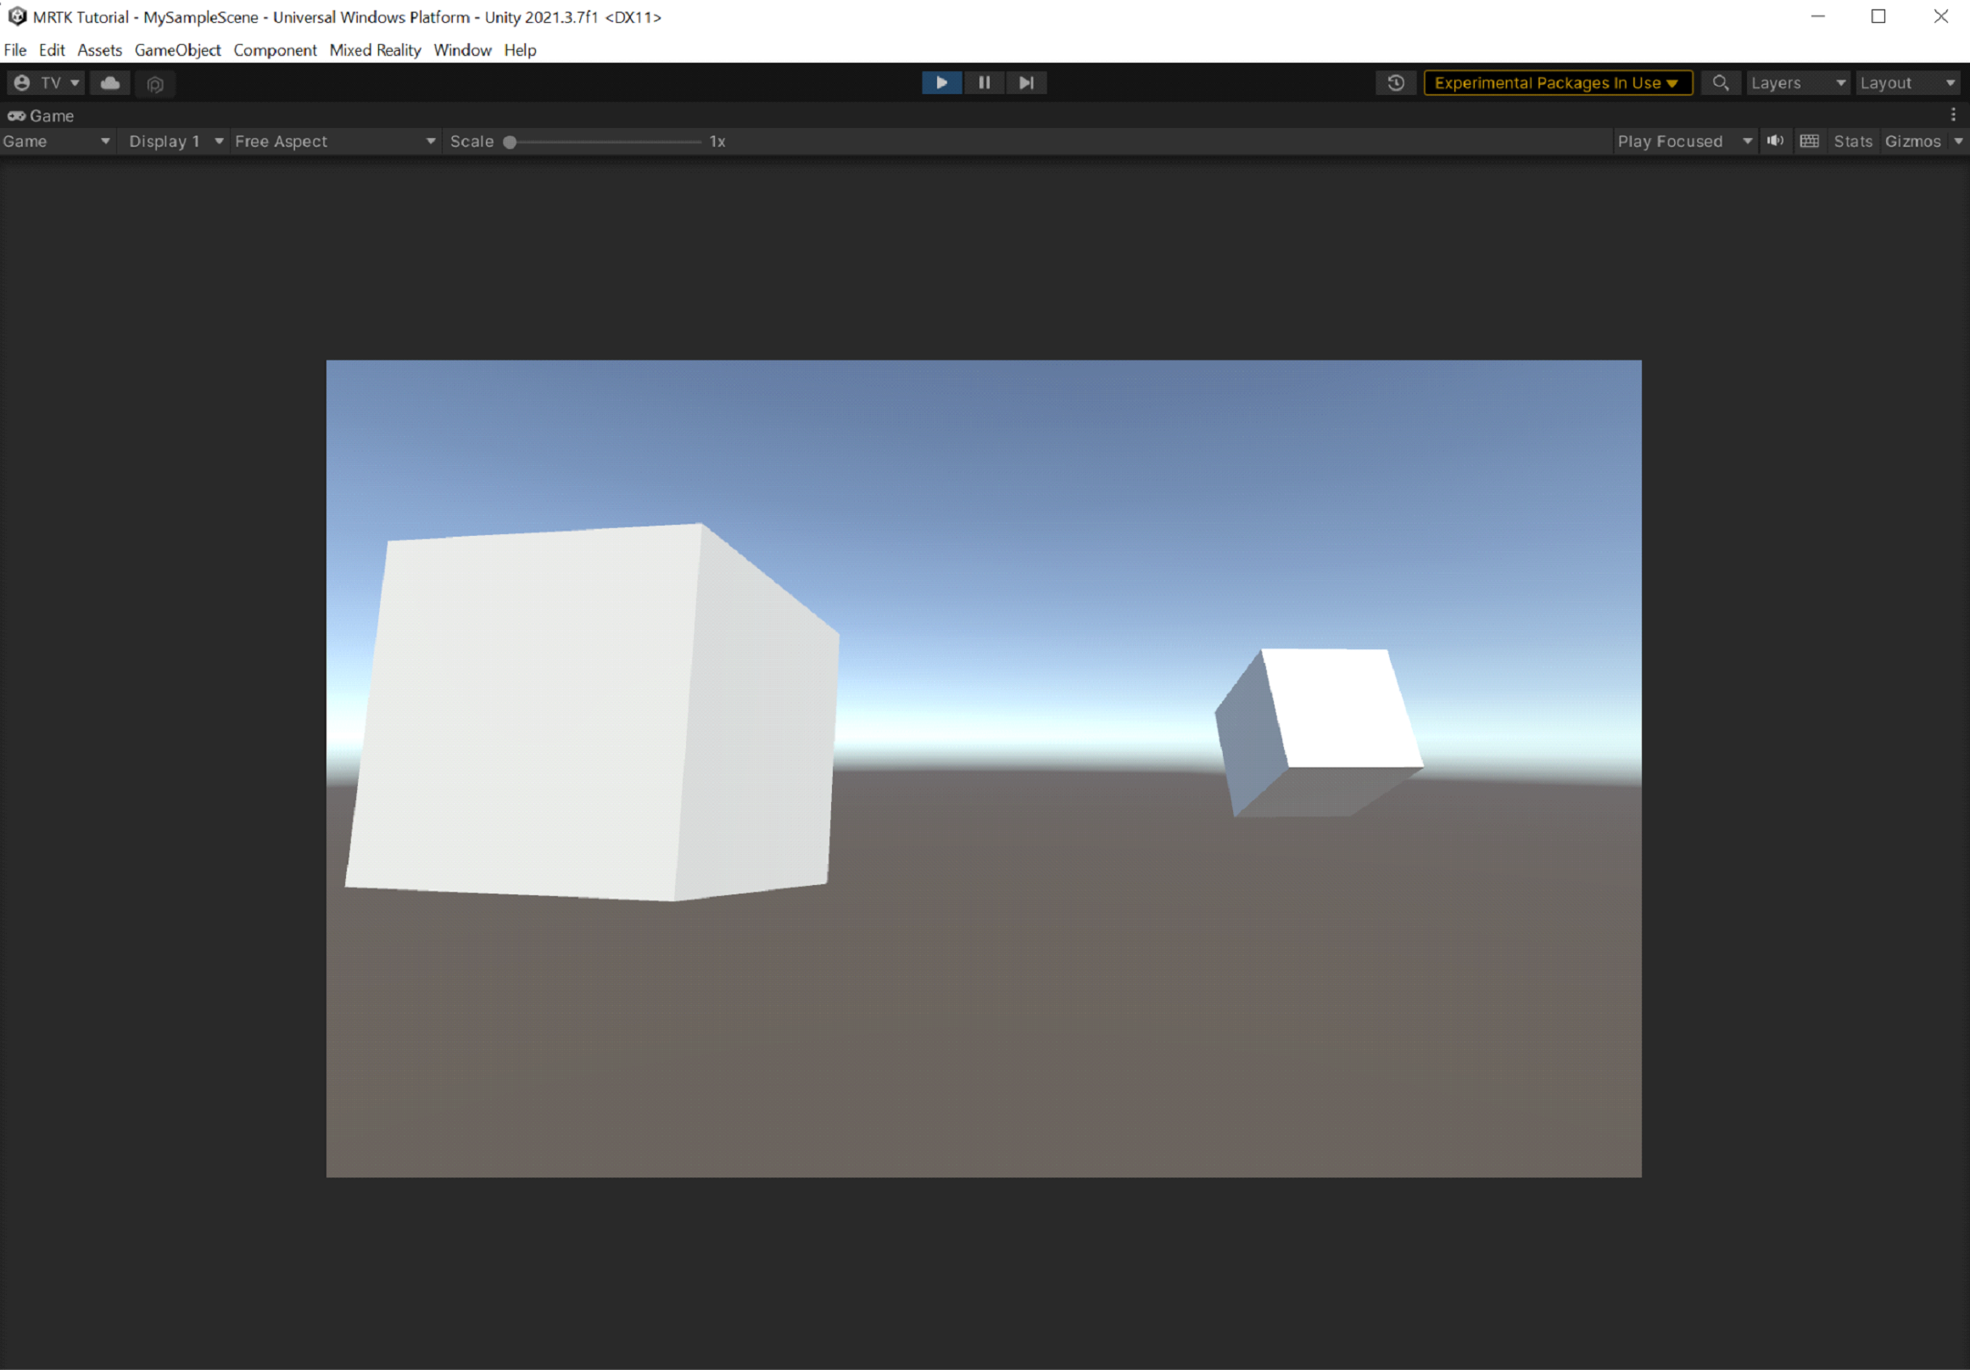Screen dimensions: 1970x1370
Task: Click the Step Forward button
Action: (x=1025, y=81)
